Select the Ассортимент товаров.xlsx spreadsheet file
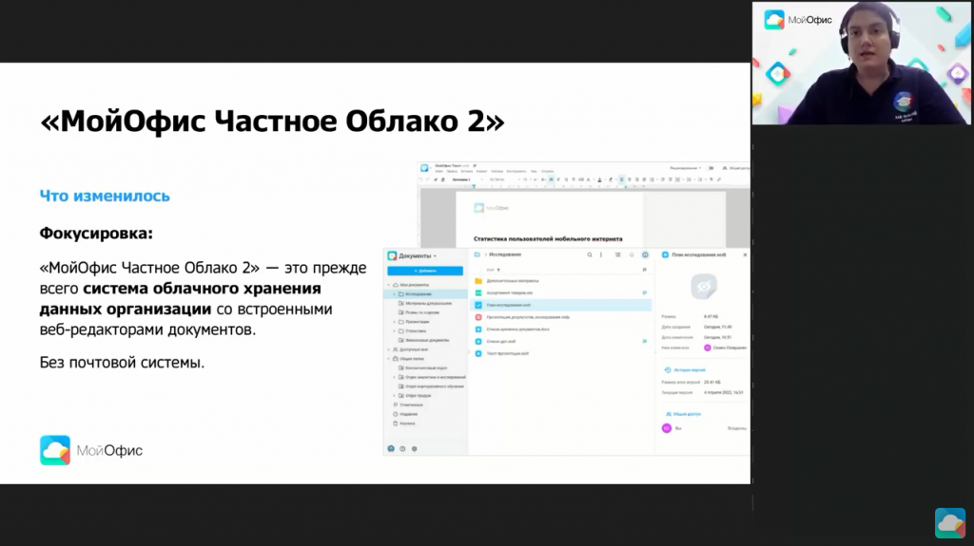 510,292
